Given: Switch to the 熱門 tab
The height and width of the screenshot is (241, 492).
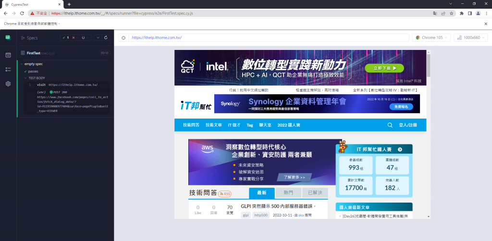Looking at the screenshot, I should pyautogui.click(x=288, y=193).
